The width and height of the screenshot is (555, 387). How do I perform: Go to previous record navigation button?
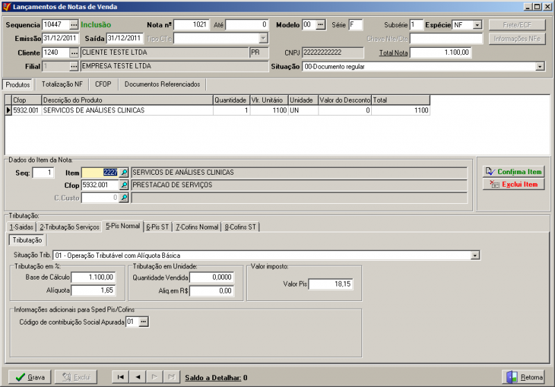pyautogui.click(x=137, y=377)
